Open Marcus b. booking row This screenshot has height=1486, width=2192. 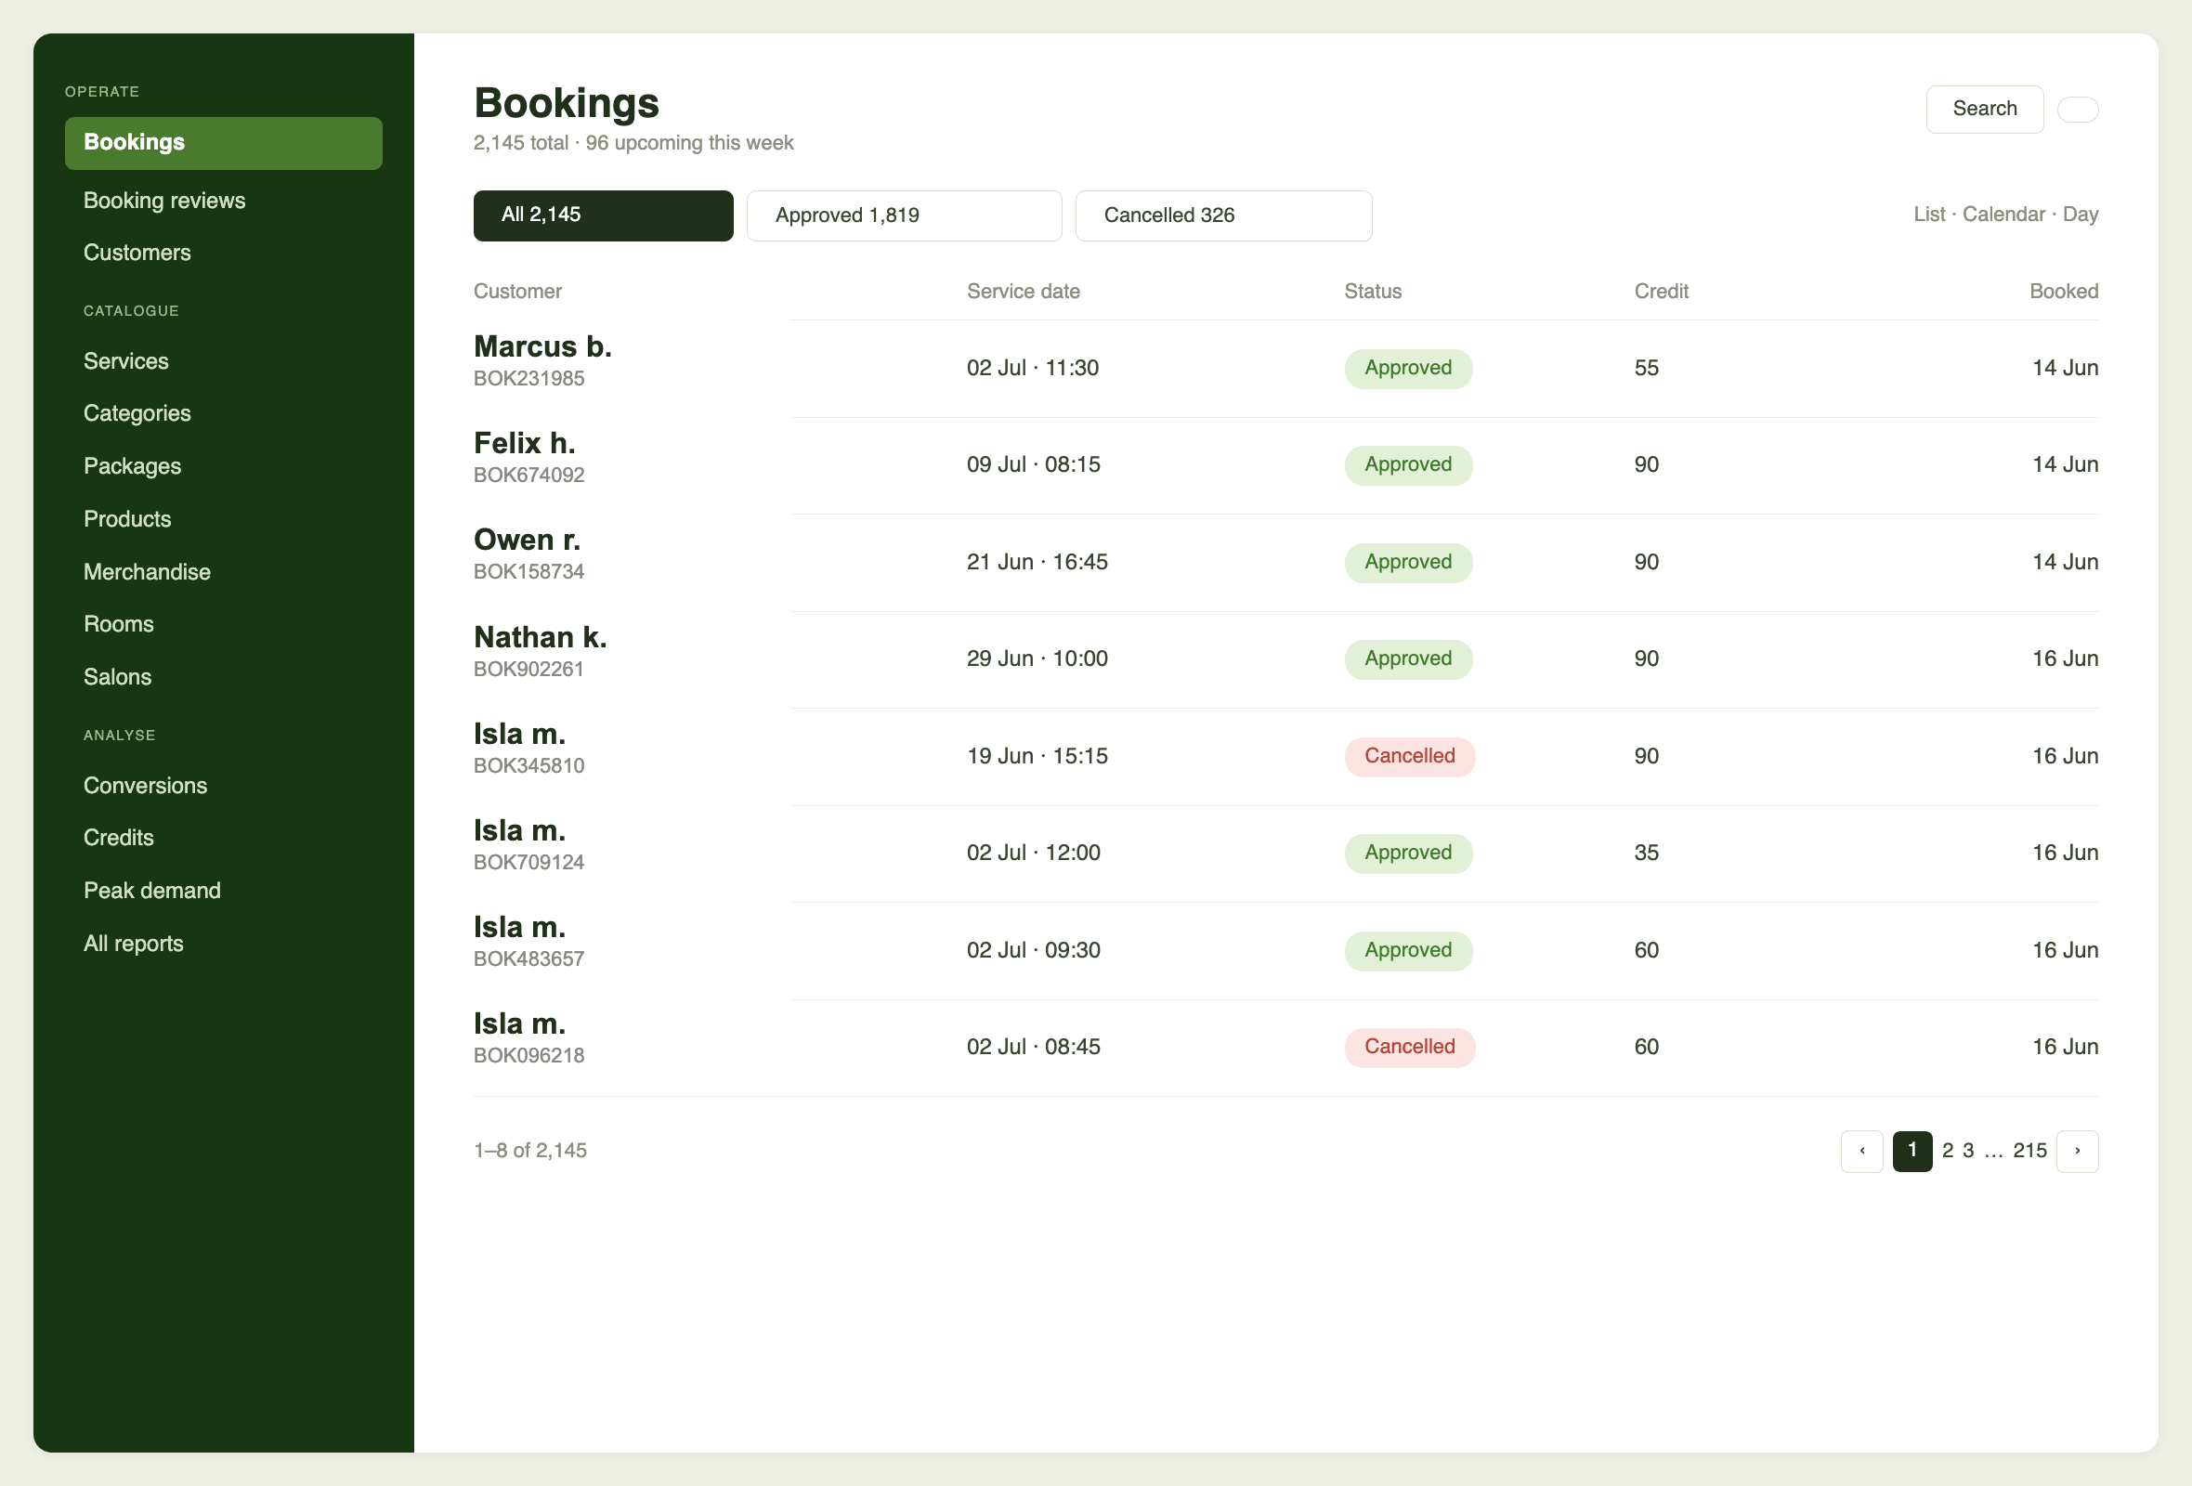pos(1285,369)
